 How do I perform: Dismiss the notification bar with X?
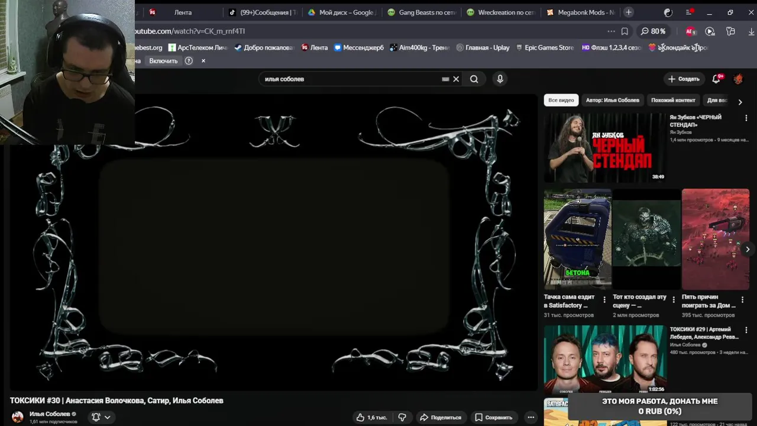203,61
